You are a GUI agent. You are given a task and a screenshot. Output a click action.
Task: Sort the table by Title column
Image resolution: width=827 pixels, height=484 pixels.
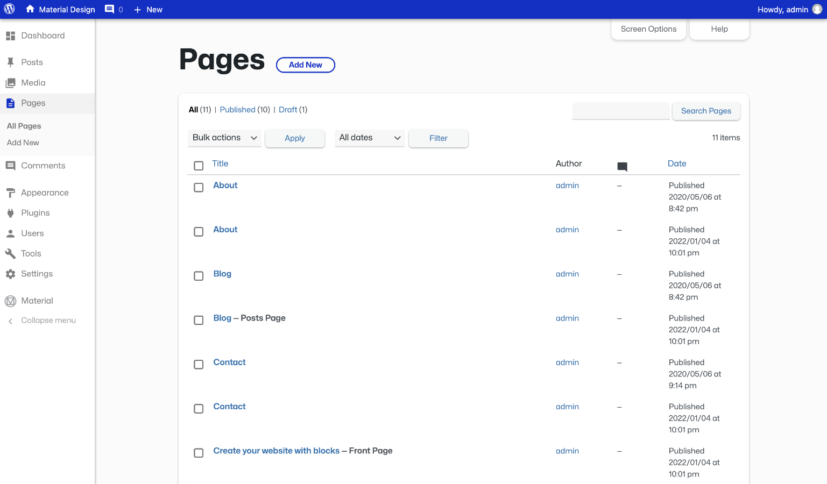[x=220, y=163]
